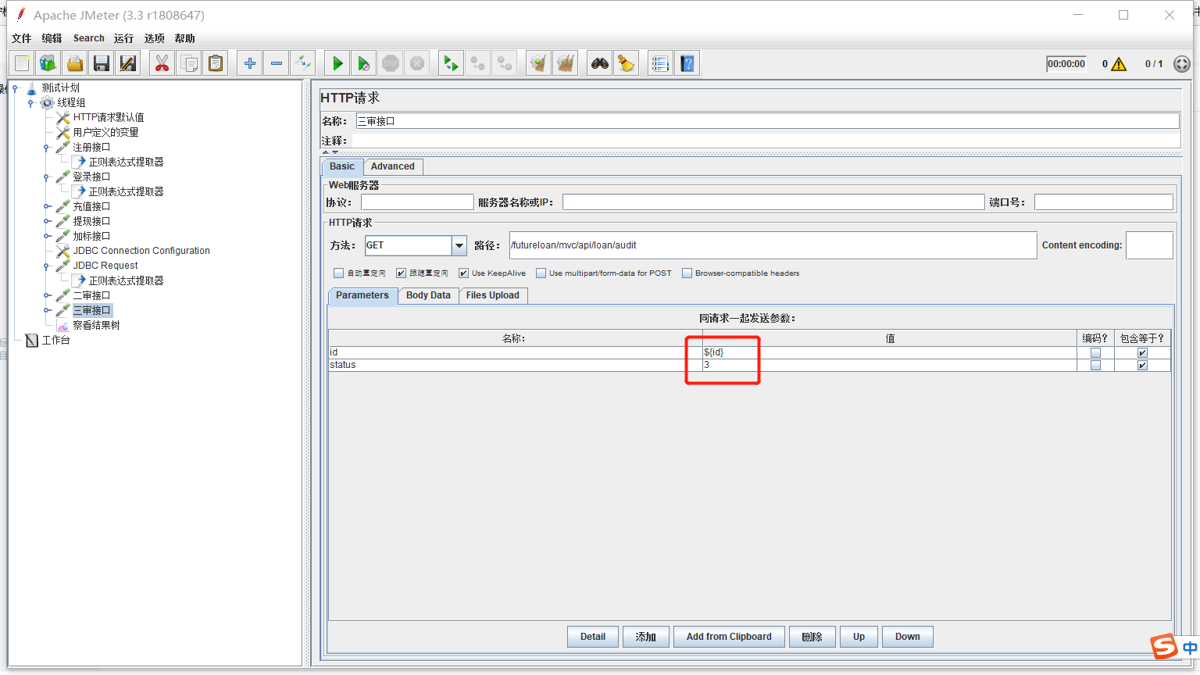This screenshot has height=675, width=1200.
Task: Open the 文件 menu
Action: (x=21, y=38)
